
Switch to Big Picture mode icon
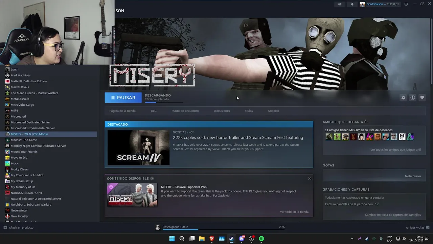[x=406, y=4]
